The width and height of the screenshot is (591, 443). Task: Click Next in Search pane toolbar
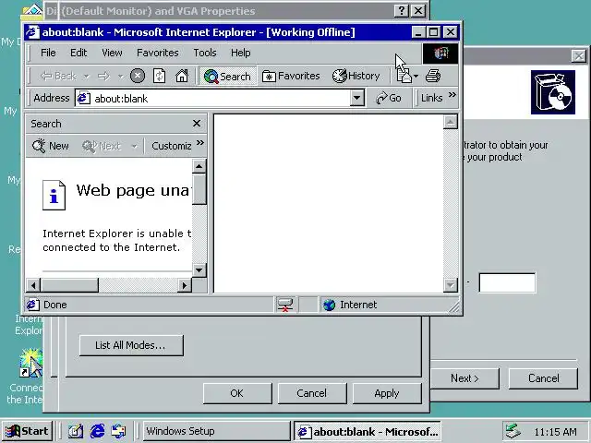(x=102, y=146)
